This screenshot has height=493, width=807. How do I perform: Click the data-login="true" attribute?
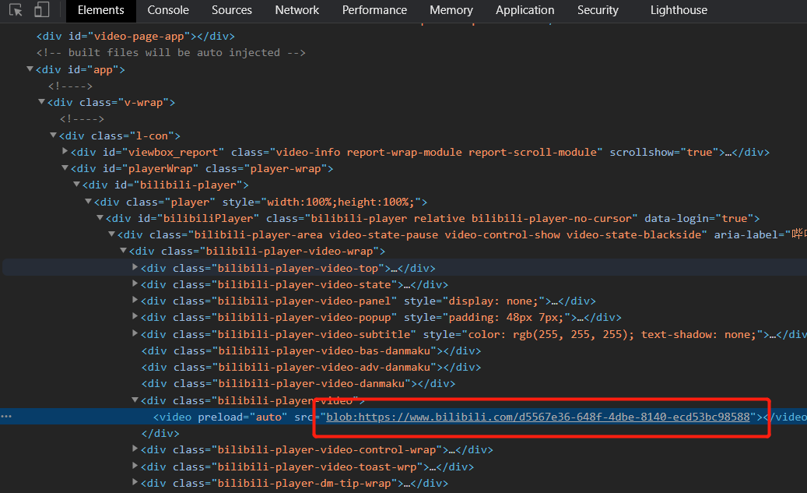pyautogui.click(x=699, y=218)
